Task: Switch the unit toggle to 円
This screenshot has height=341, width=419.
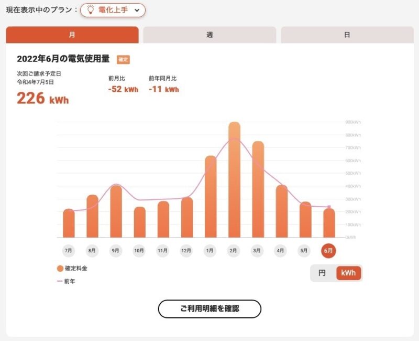Action: pos(322,273)
